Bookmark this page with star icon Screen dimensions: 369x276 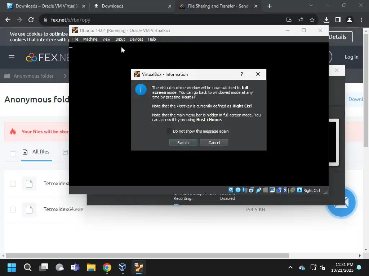[x=312, y=20]
